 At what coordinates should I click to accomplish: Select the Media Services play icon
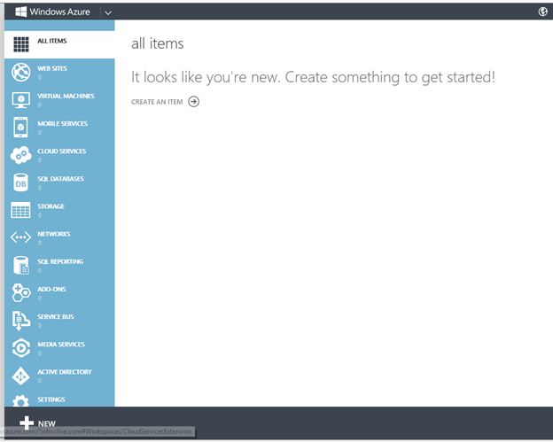(20, 348)
